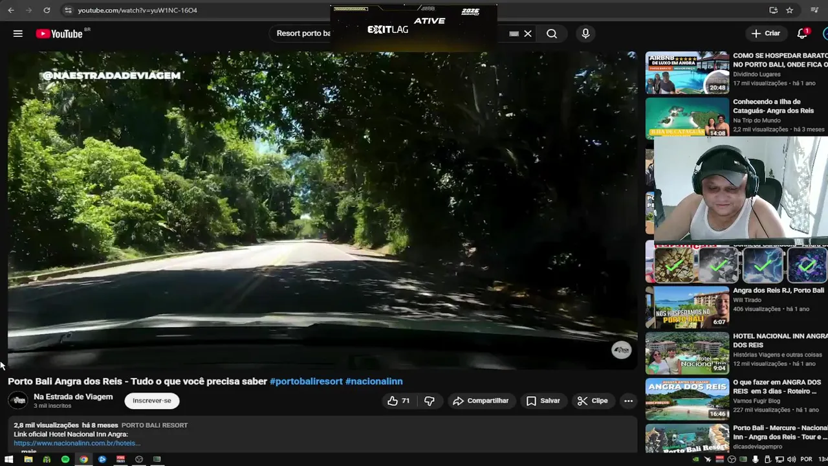Go back with the browser back arrow

[x=10, y=10]
